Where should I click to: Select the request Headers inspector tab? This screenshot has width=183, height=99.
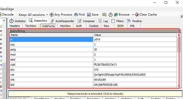(15, 26)
